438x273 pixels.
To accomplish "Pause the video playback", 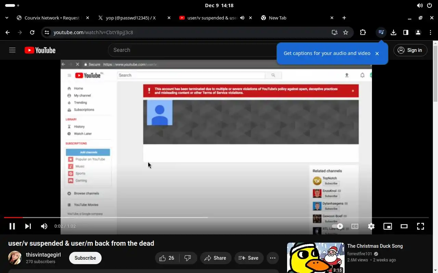I will 12,226.
